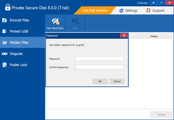Switch to the Hidden Files section
This screenshot has height=120, width=174.
(x=19, y=43)
